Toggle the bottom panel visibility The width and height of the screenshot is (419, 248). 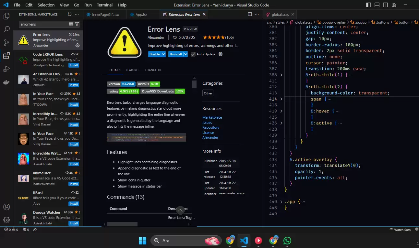[x=377, y=5]
